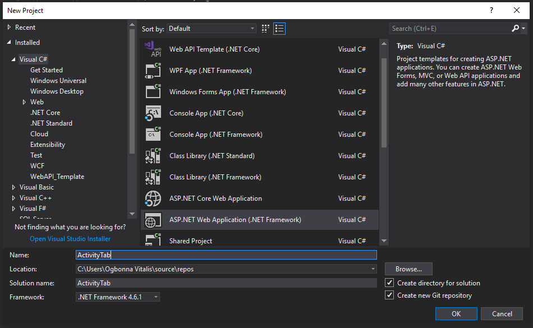Click the Name input field
Image resolution: width=533 pixels, height=328 pixels.
(227, 255)
